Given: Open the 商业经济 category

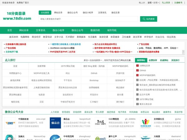Looking at the screenshot, I should [36, 37].
